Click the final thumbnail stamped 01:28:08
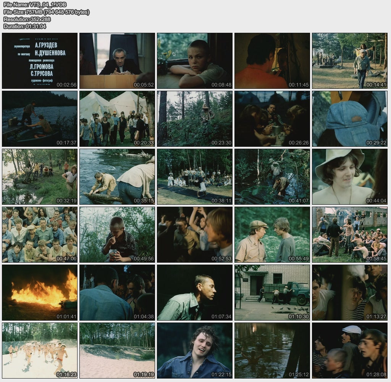Screen dimensions: 391x382 (x=350, y=351)
